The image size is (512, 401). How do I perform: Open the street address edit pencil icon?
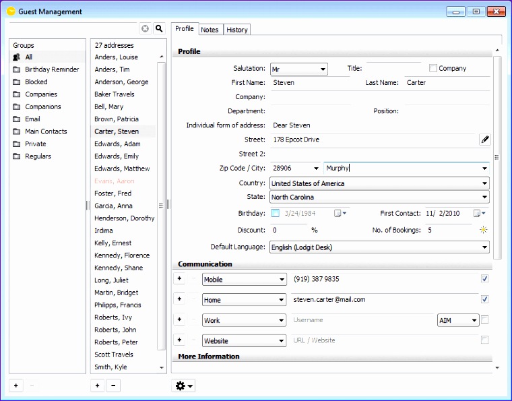(x=485, y=140)
